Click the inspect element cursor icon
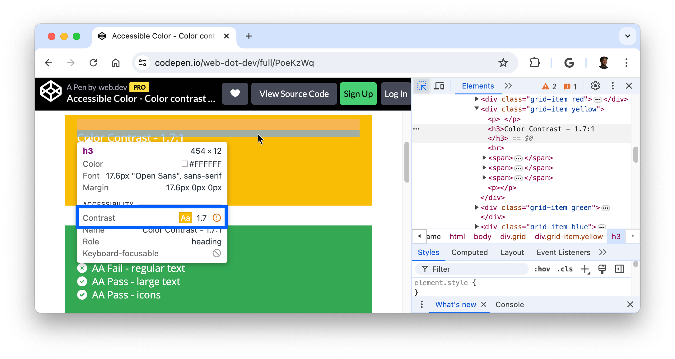This screenshot has height=359, width=675. (422, 86)
